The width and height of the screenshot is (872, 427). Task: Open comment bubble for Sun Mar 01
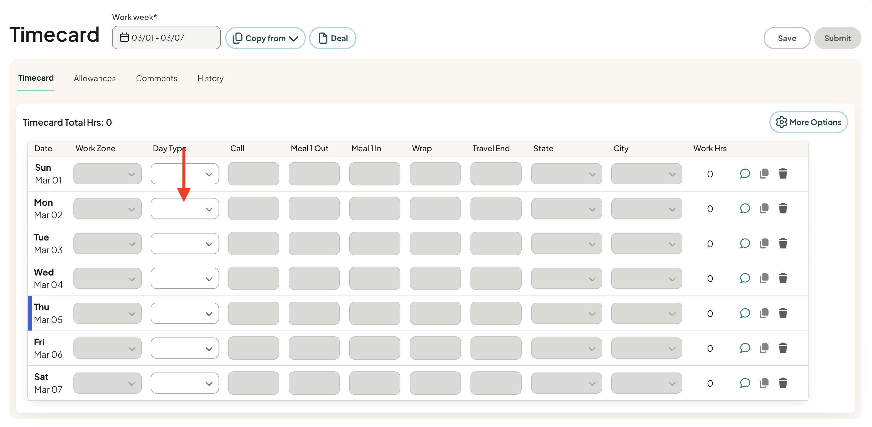(745, 173)
